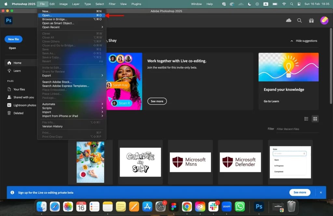Open the Learn section
The width and height of the screenshot is (333, 216).
14,71
